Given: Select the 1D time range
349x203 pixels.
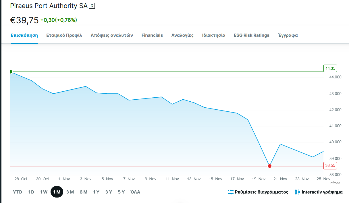Looking at the screenshot, I should pos(31,192).
